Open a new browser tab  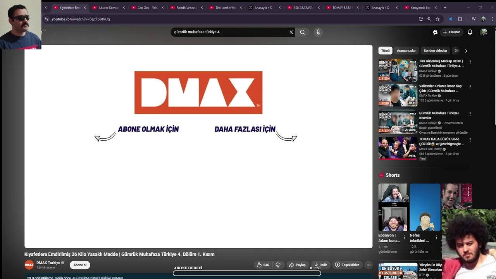pyautogui.click(x=445, y=7)
